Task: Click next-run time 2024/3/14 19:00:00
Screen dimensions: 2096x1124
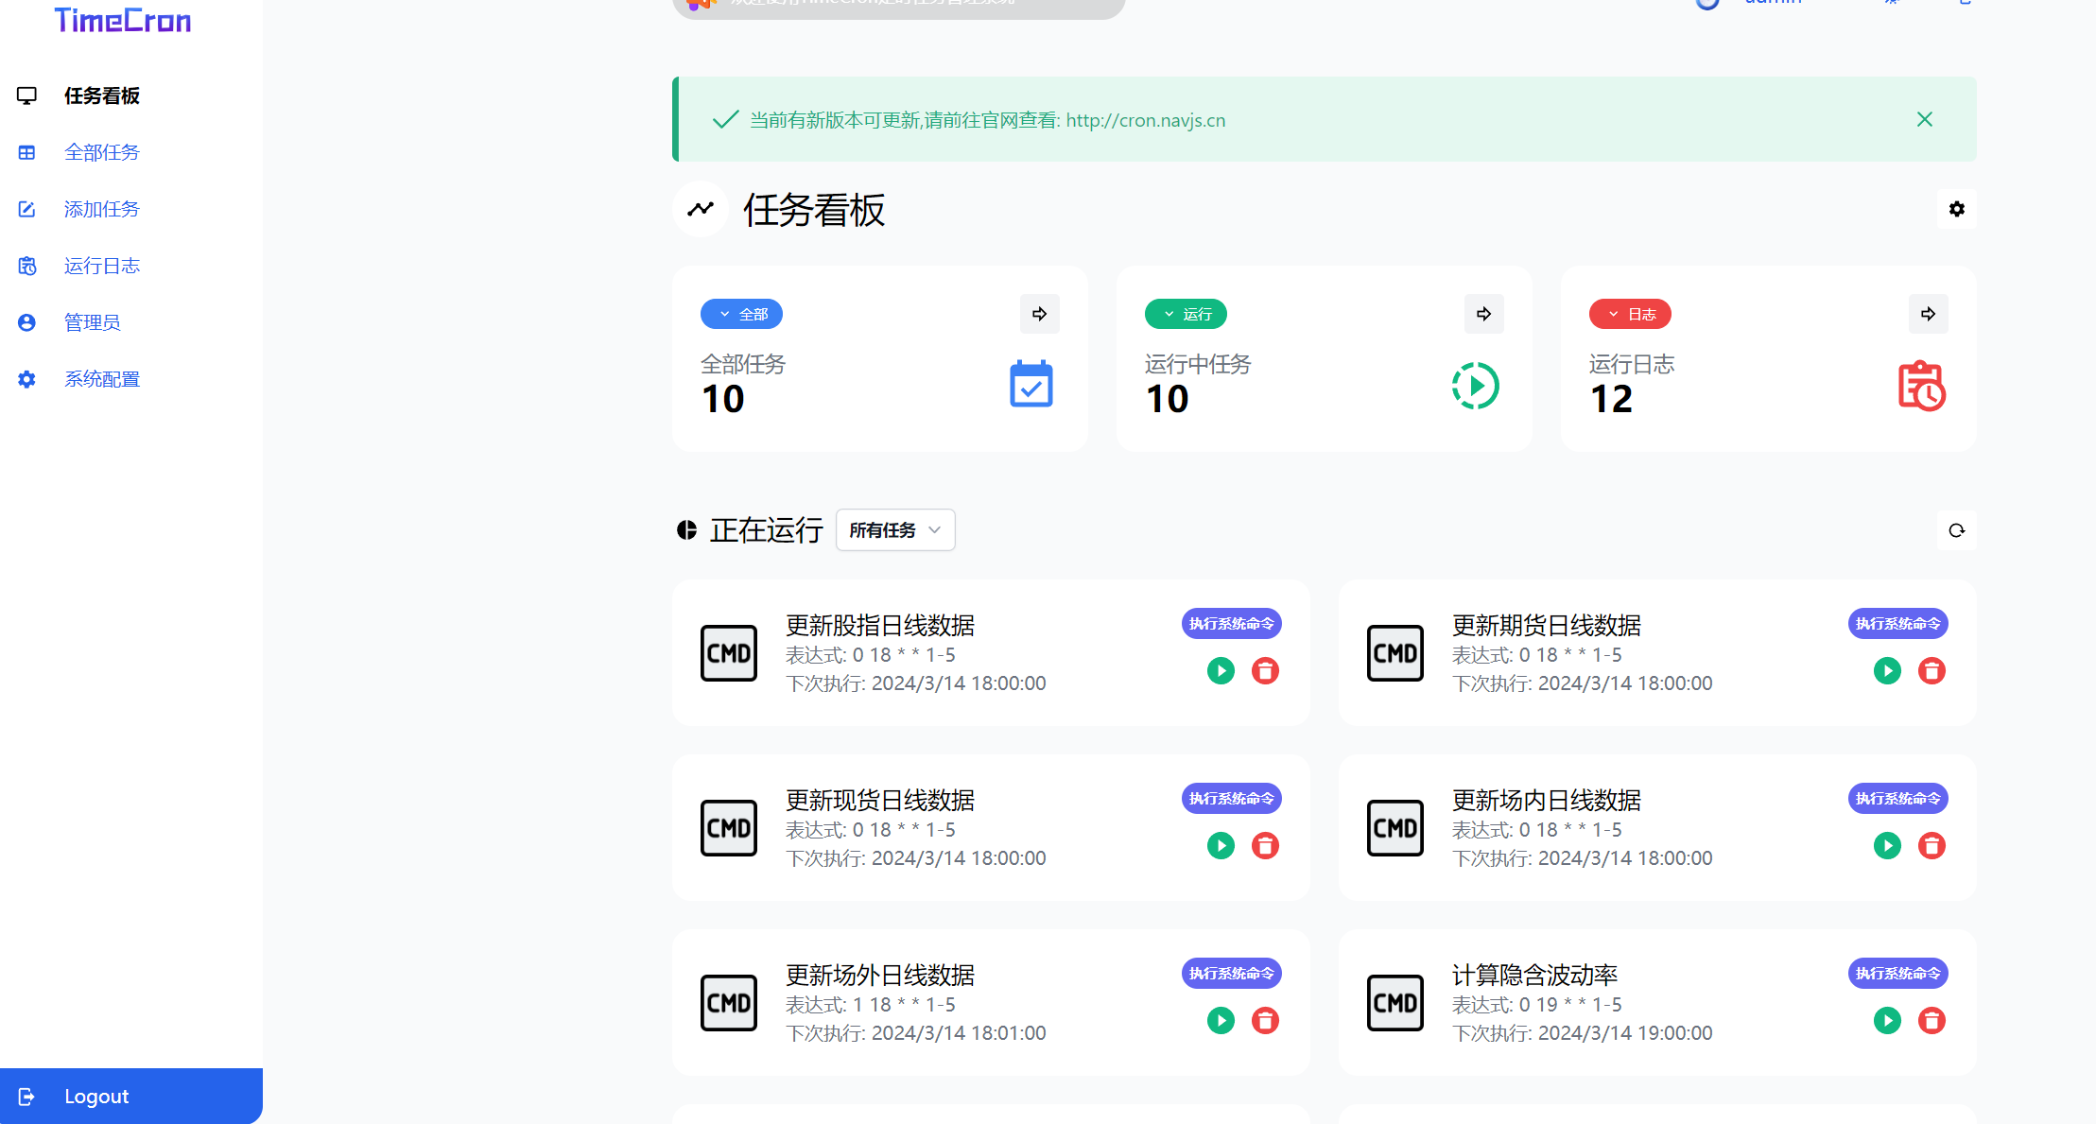Action: tap(1625, 1032)
